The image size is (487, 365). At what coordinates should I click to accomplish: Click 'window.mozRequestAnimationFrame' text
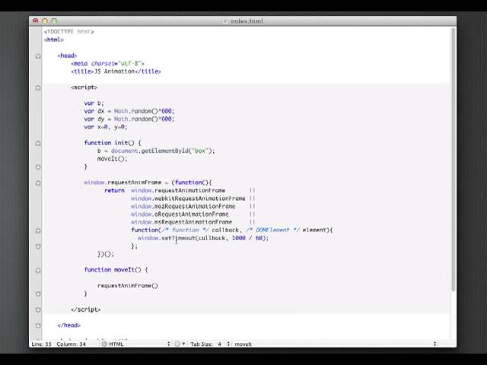(183, 206)
